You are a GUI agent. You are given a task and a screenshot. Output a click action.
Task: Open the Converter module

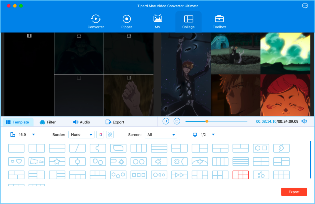(96, 22)
